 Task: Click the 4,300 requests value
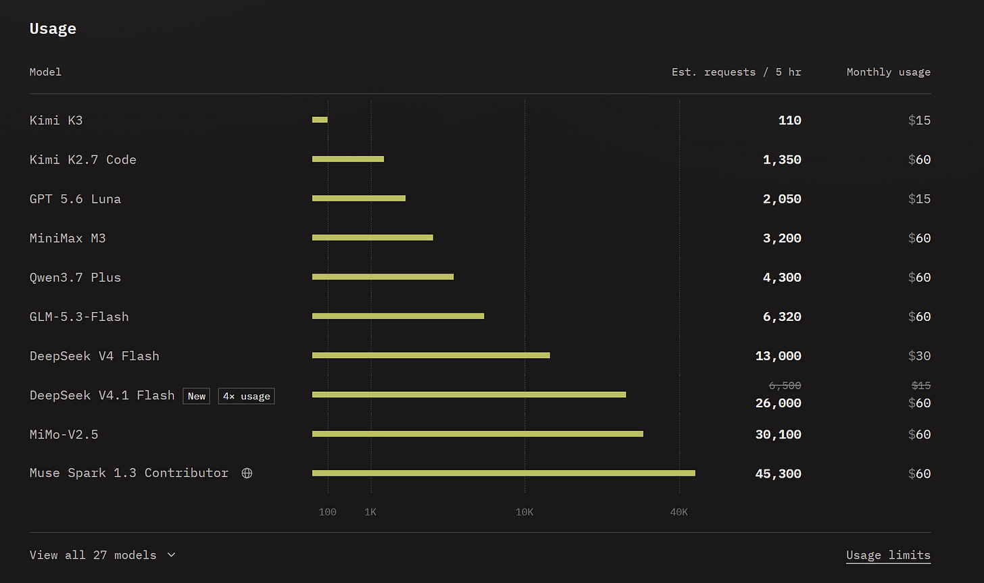782,277
